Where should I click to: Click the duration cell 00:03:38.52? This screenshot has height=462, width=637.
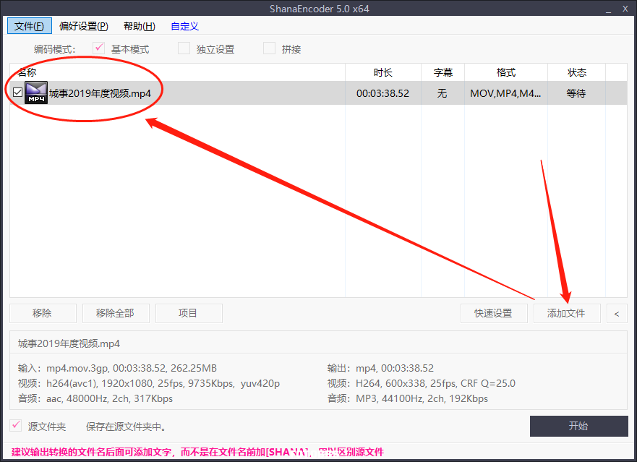pyautogui.click(x=382, y=93)
